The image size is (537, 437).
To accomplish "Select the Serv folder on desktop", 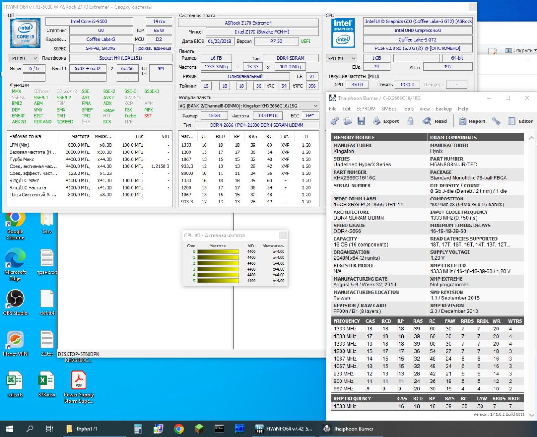I will tap(47, 224).
